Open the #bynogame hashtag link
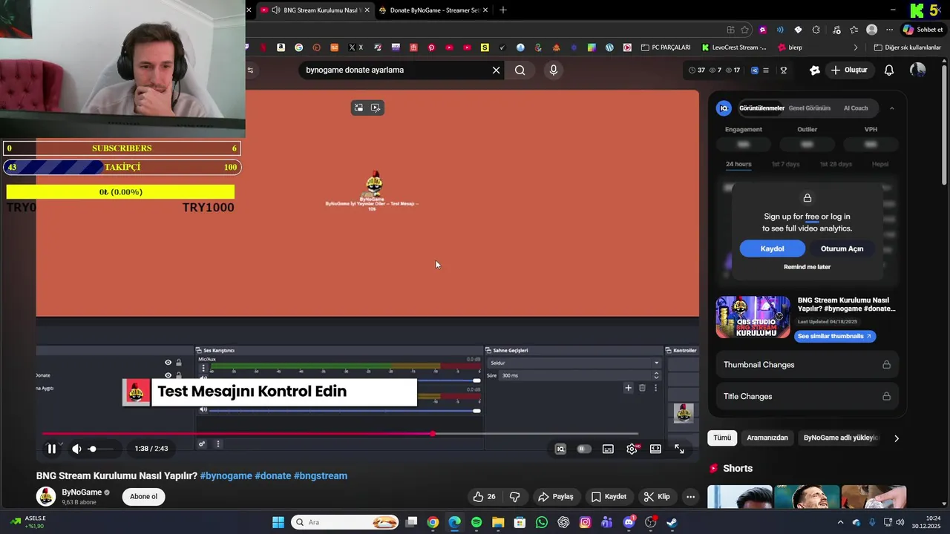This screenshot has height=534, width=950. 226,475
